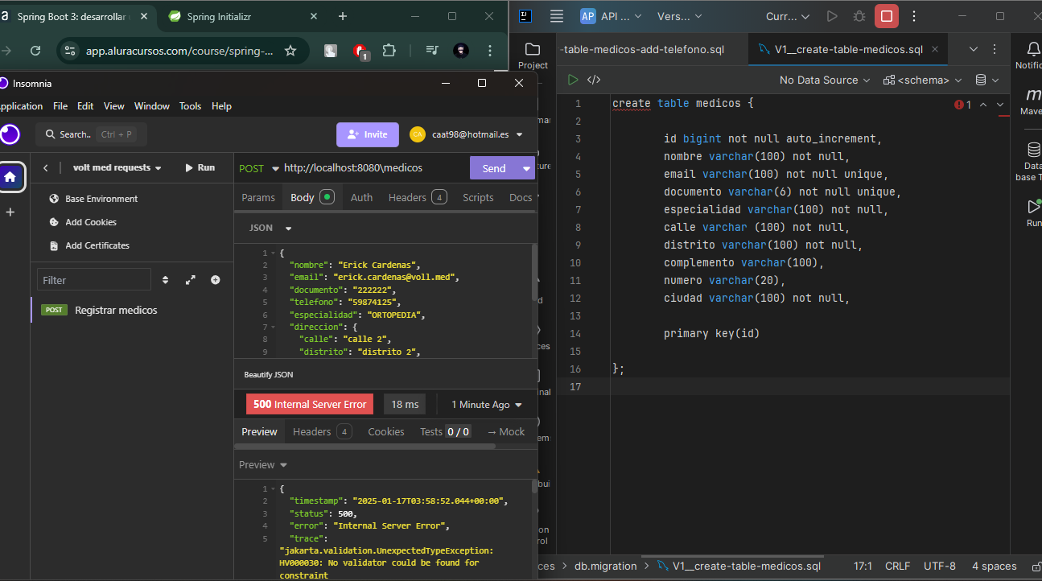Click the expand-all icon next to Filter

191,280
